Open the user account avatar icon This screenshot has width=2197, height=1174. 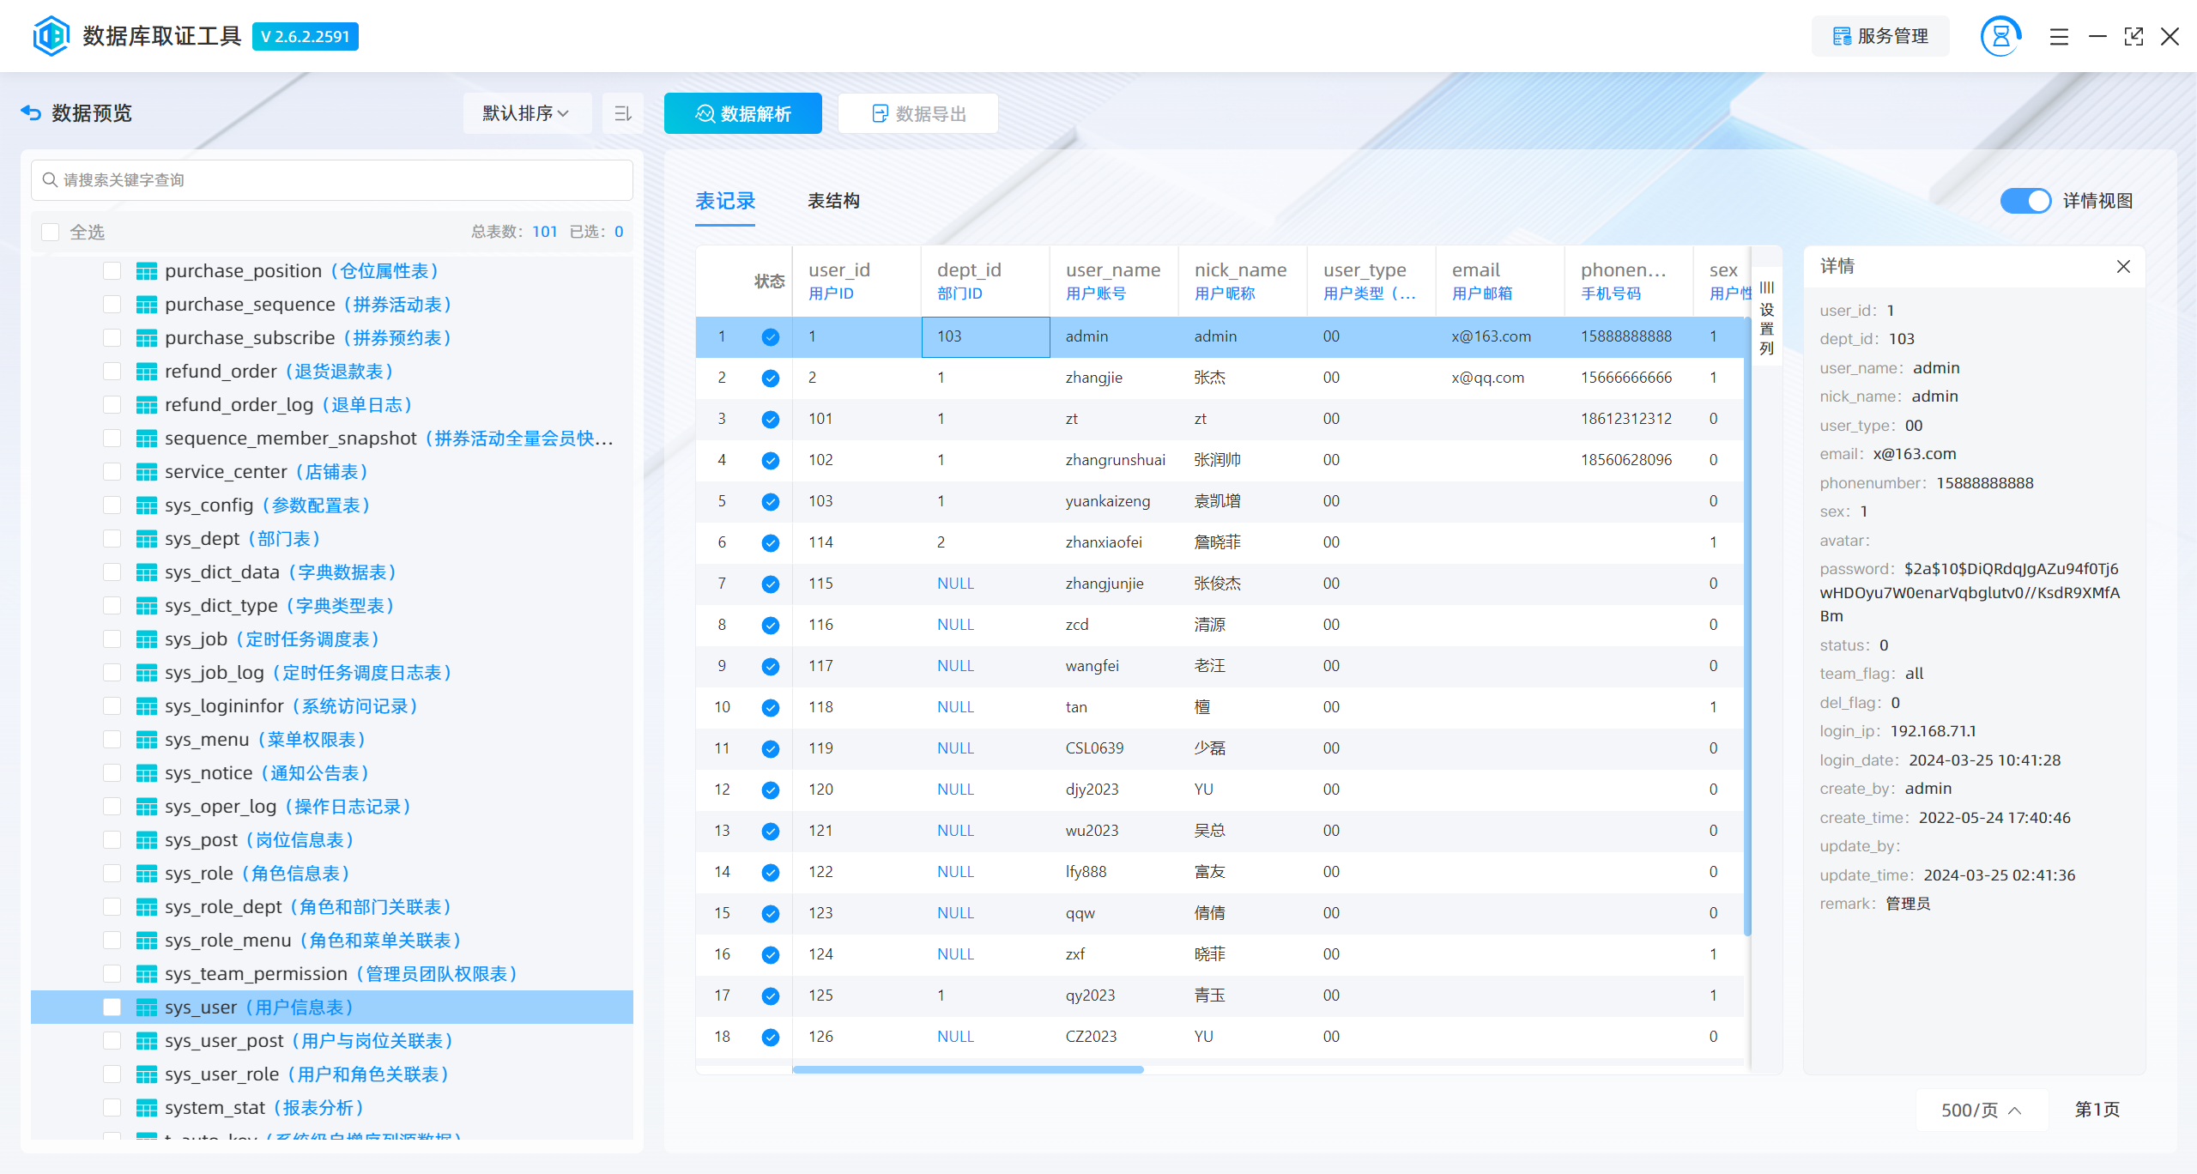[2000, 36]
